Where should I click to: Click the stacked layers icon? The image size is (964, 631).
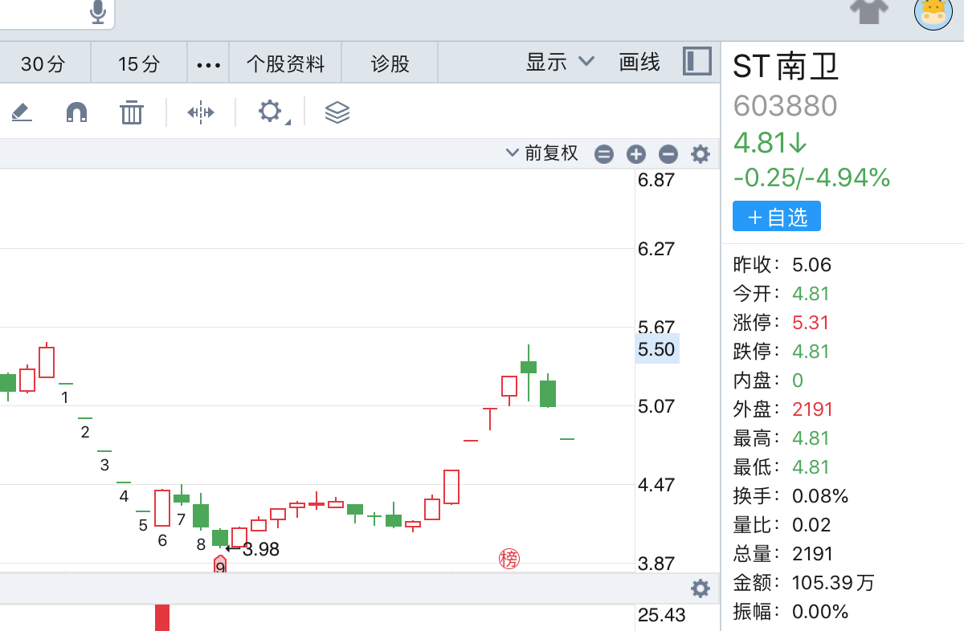[x=337, y=112]
